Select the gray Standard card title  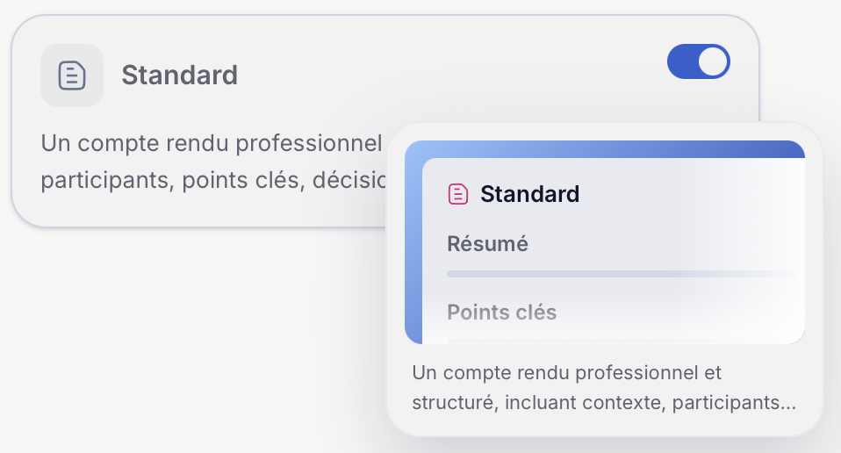[180, 75]
